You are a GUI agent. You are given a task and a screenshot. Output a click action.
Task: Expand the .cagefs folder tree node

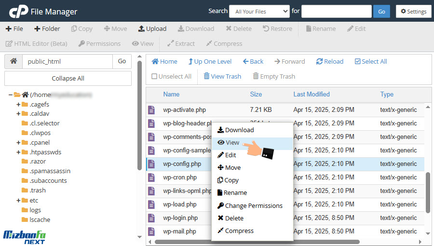click(18, 104)
